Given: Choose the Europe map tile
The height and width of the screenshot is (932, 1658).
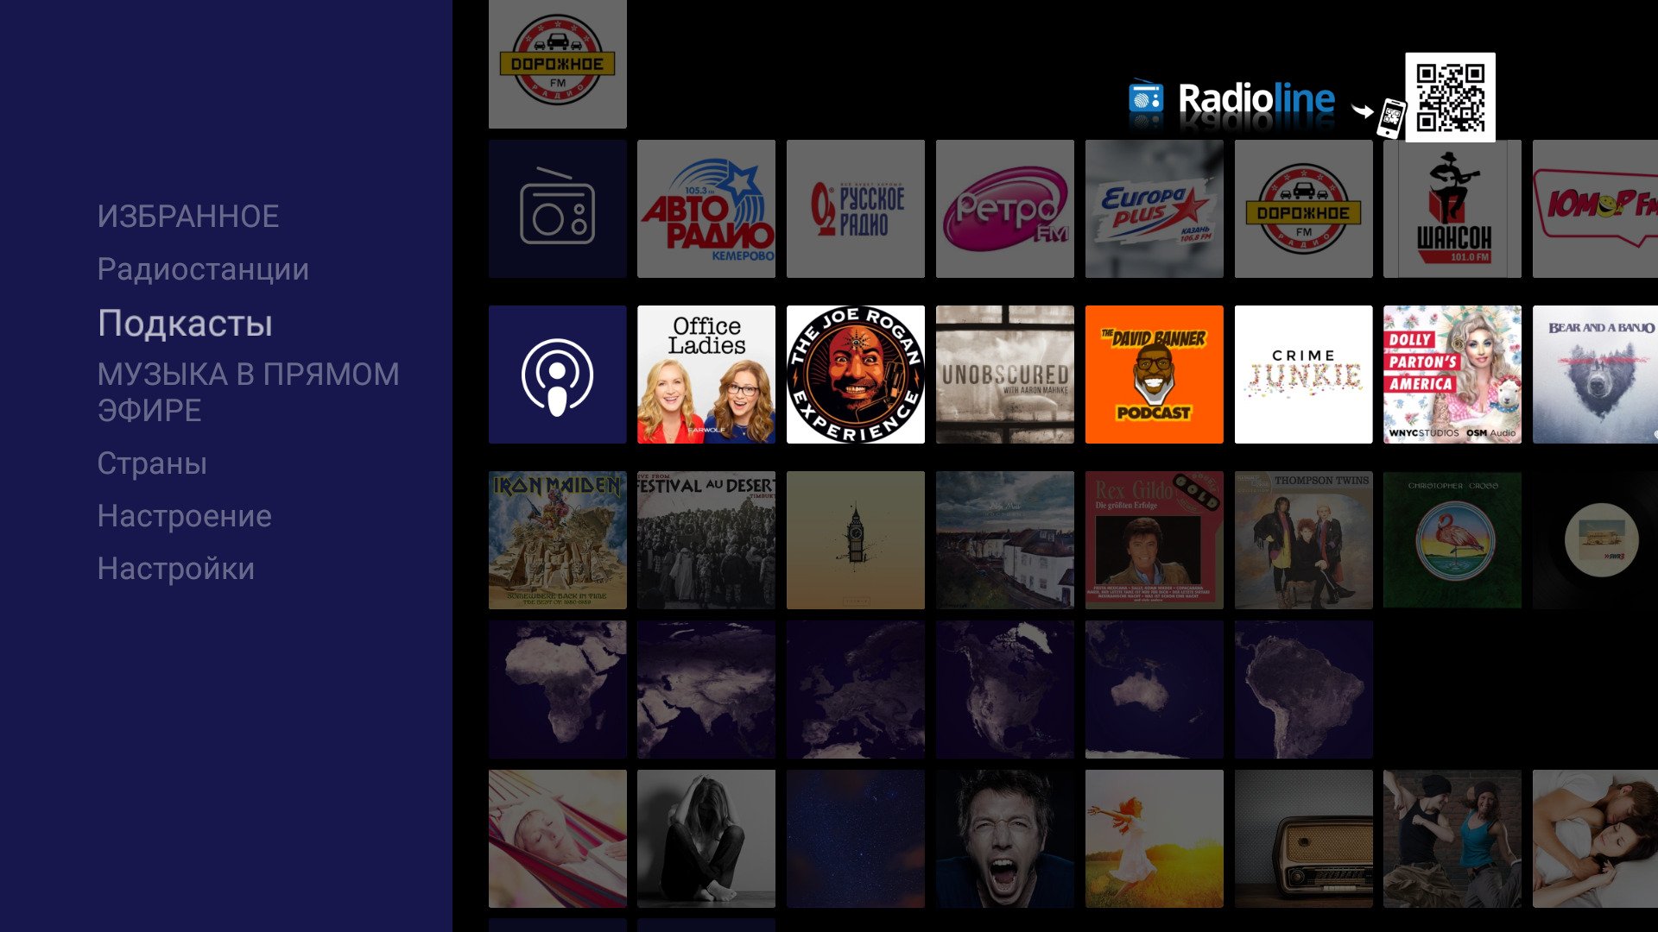Looking at the screenshot, I should (856, 690).
